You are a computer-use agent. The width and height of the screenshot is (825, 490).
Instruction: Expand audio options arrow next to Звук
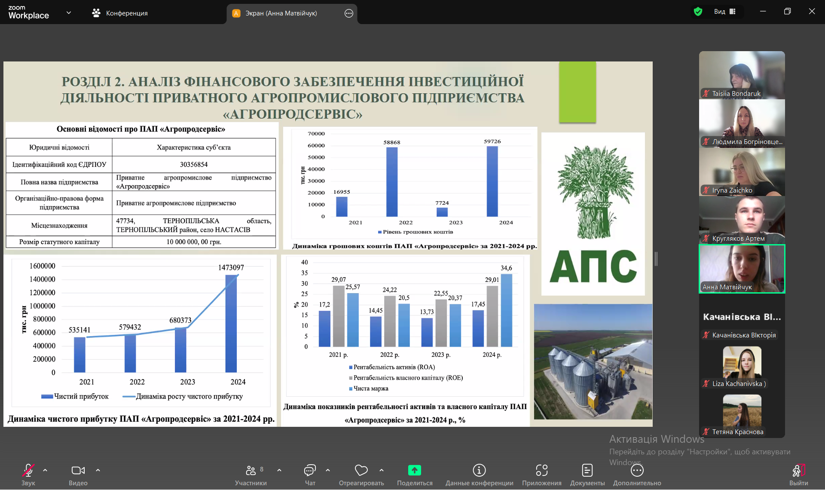tap(45, 470)
